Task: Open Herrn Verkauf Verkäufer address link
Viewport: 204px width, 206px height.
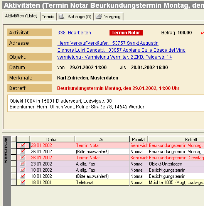Action: (x=108, y=43)
